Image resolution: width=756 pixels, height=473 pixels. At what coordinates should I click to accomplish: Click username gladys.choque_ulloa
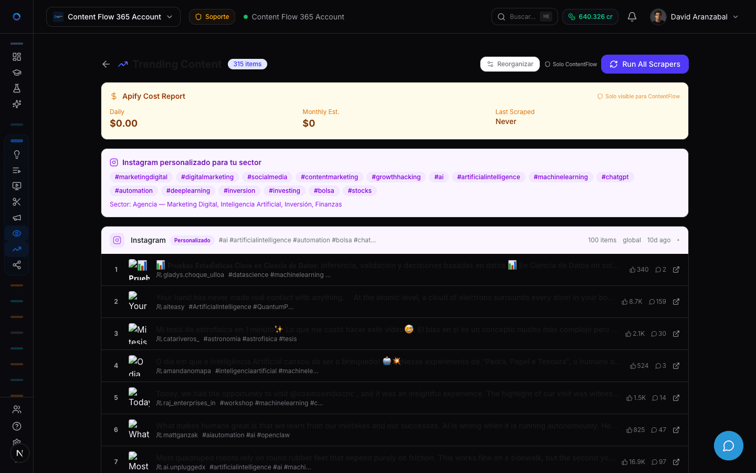(194, 275)
